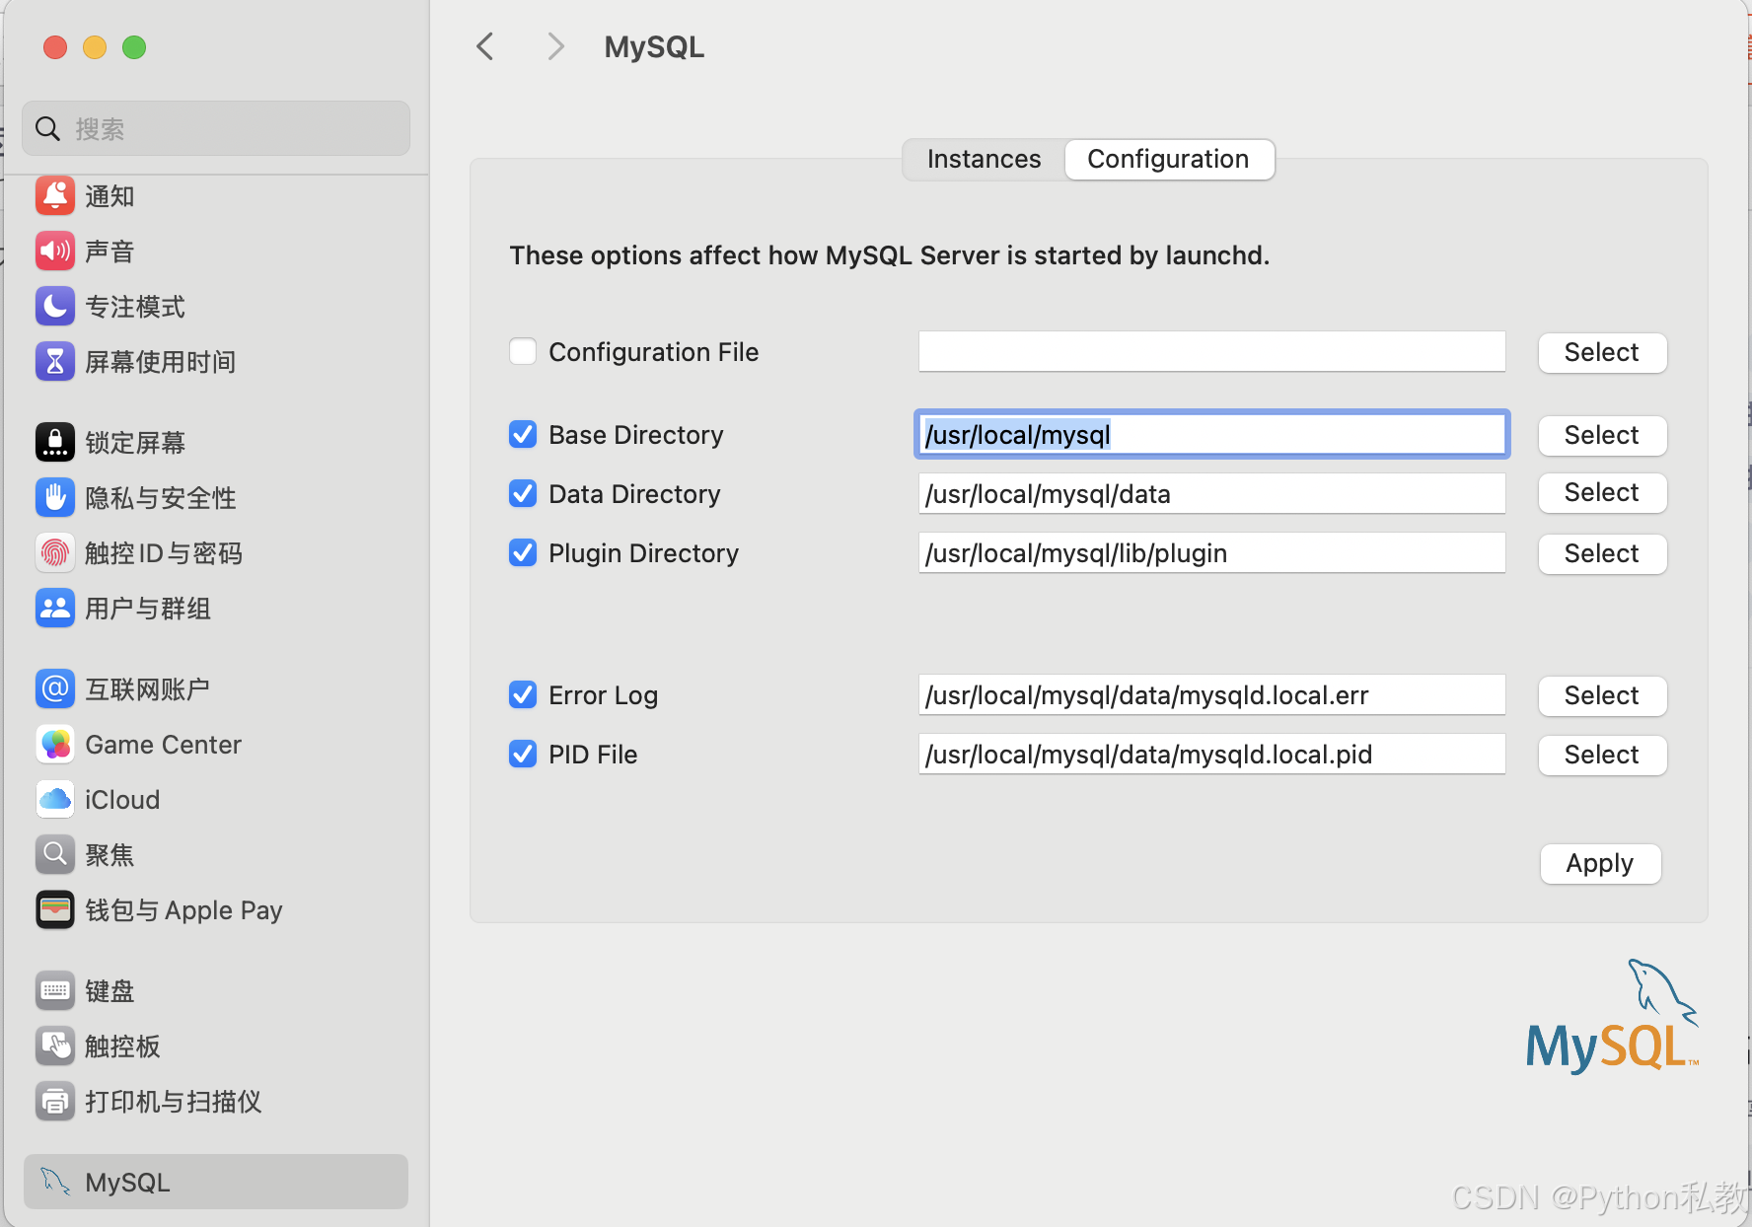The image size is (1752, 1227).
Task: Open Game Center label in the sidebar
Action: [x=164, y=745]
